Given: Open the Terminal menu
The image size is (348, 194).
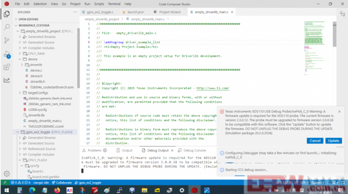Looking at the screenshot, I should (x=114, y=4).
